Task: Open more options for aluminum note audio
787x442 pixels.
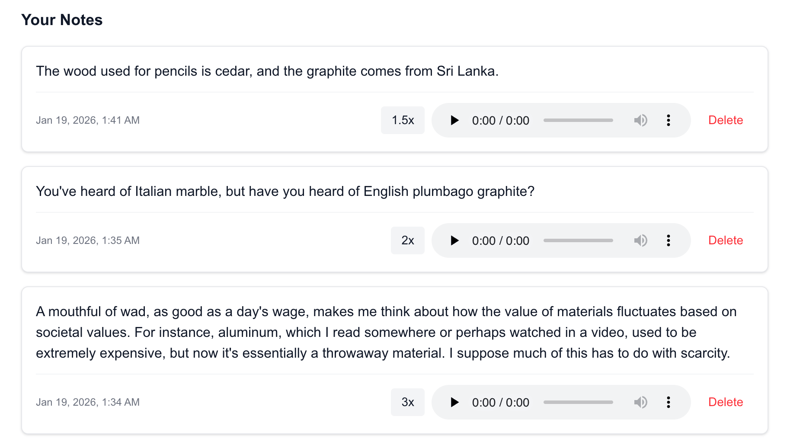Action: coord(668,402)
